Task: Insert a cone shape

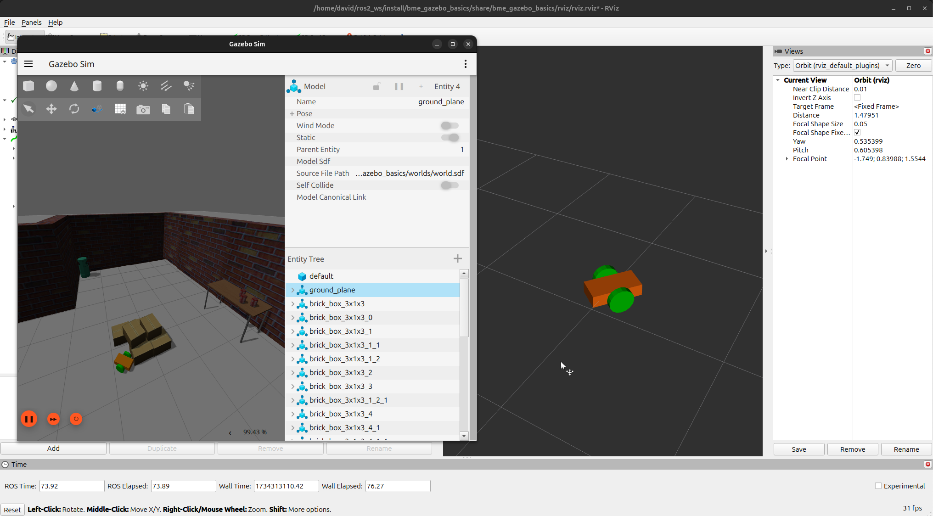Action: pyautogui.click(x=74, y=86)
